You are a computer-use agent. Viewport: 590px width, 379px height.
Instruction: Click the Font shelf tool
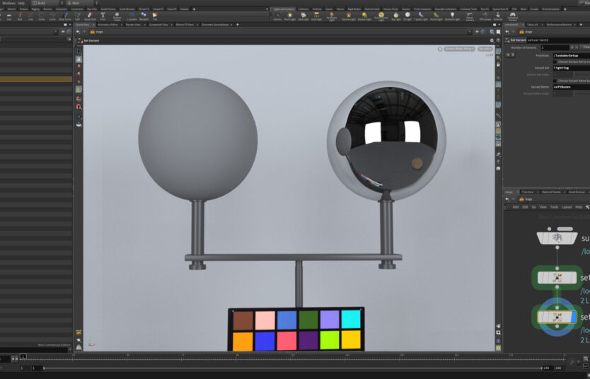[103, 16]
